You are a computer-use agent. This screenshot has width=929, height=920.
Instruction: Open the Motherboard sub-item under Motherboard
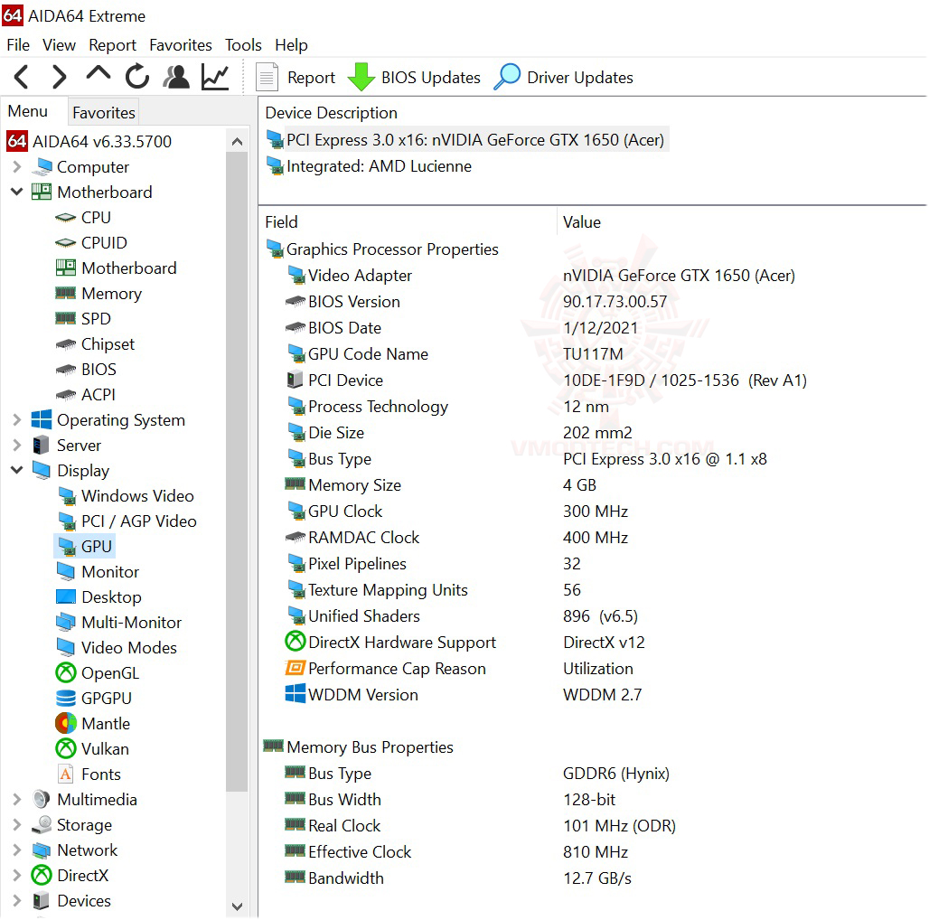tap(129, 268)
